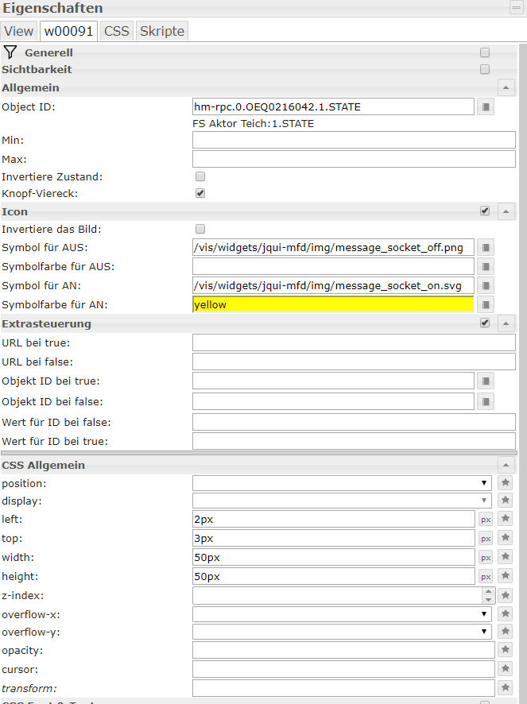The height and width of the screenshot is (704, 527).
Task: Open image picker for Symbol für AUS
Action: coord(485,247)
